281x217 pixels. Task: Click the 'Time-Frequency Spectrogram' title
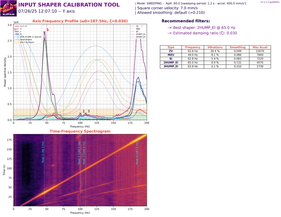click(x=80, y=131)
